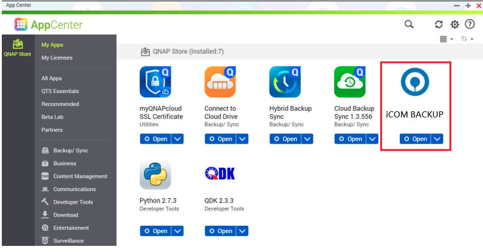Open Connect to Cloud Drive app
The image size is (483, 252).
(x=220, y=139)
